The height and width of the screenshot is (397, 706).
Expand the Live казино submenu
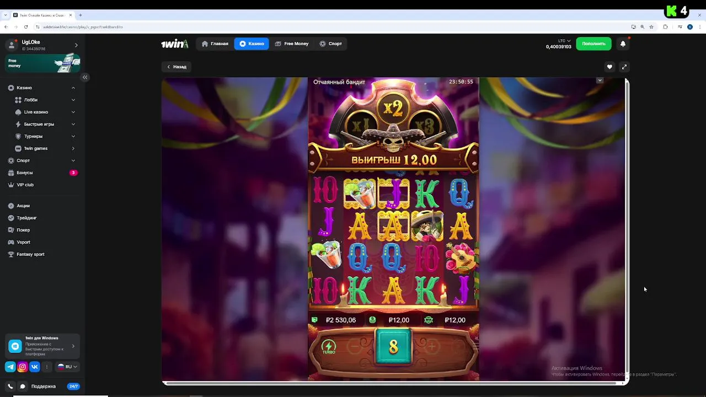click(x=73, y=112)
